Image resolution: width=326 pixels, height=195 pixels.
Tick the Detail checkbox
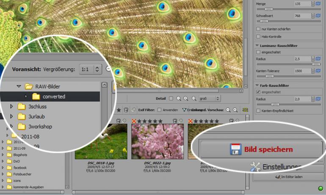171,98
